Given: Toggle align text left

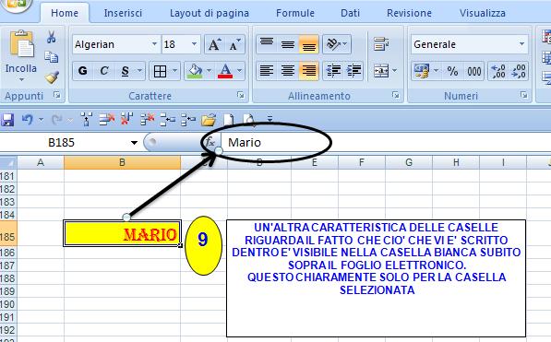Looking at the screenshot, I should tap(267, 71).
